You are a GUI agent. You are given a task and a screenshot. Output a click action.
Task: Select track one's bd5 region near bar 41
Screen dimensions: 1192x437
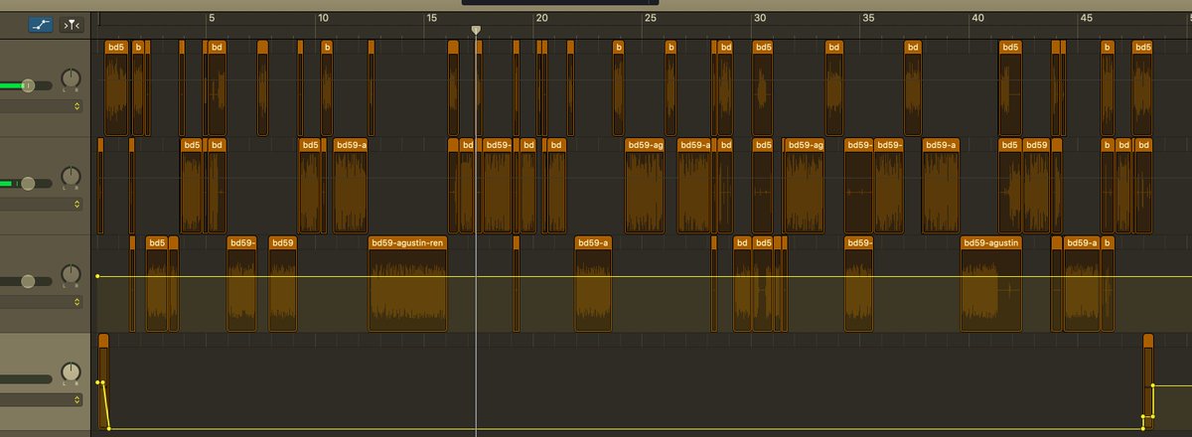(1010, 87)
